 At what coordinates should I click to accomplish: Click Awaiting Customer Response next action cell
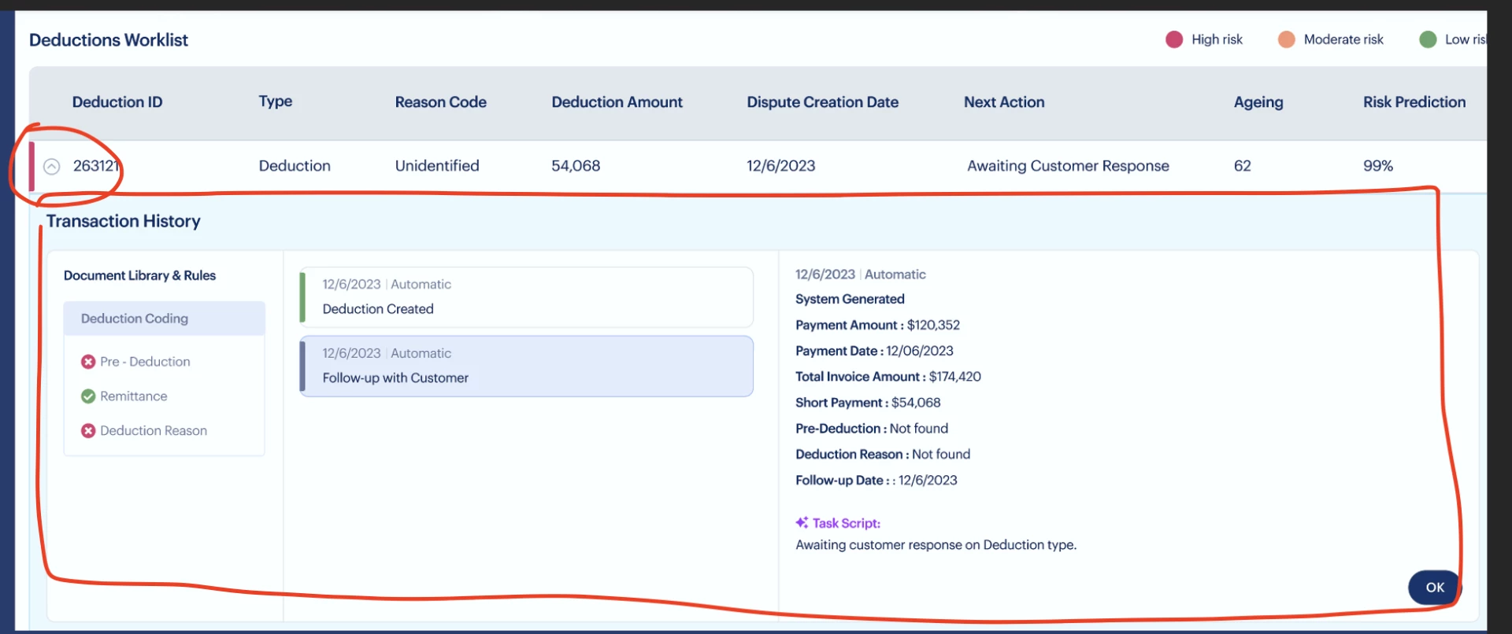pyautogui.click(x=1068, y=166)
